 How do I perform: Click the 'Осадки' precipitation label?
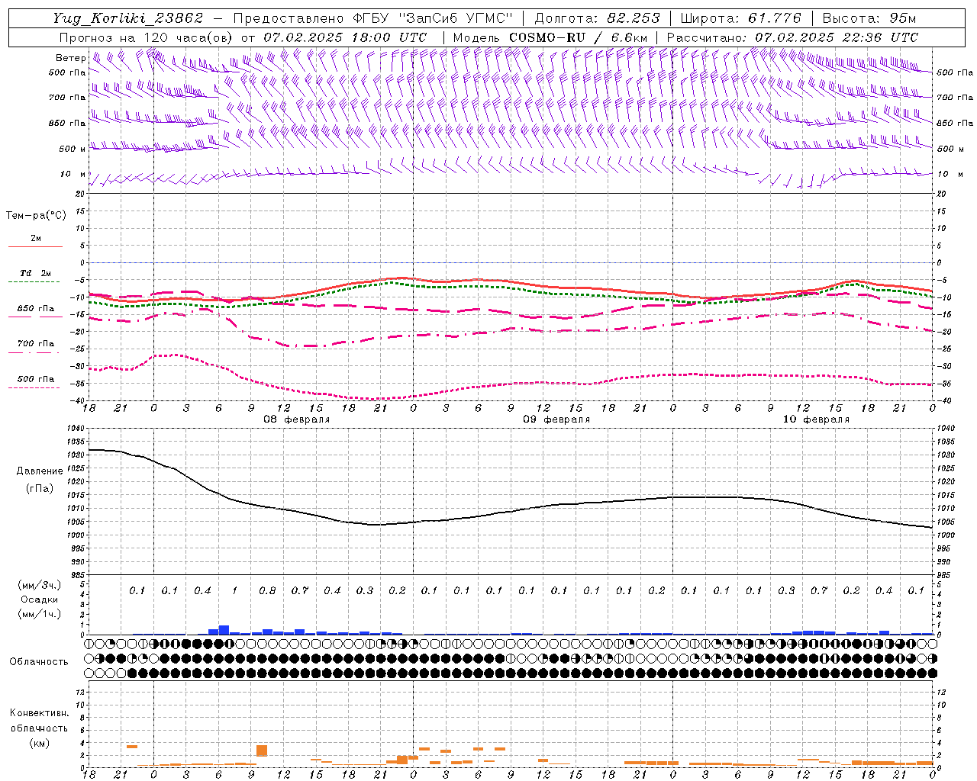coord(39,599)
